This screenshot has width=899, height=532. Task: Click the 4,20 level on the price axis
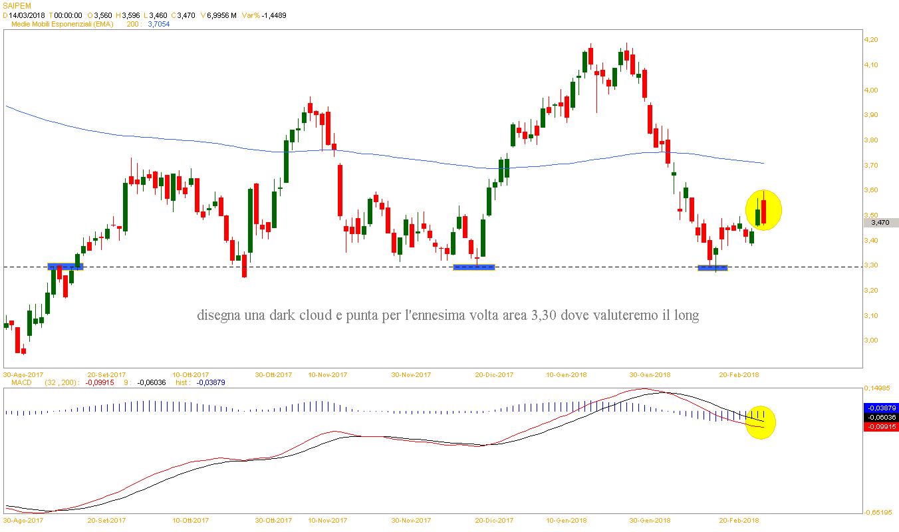[x=870, y=40]
